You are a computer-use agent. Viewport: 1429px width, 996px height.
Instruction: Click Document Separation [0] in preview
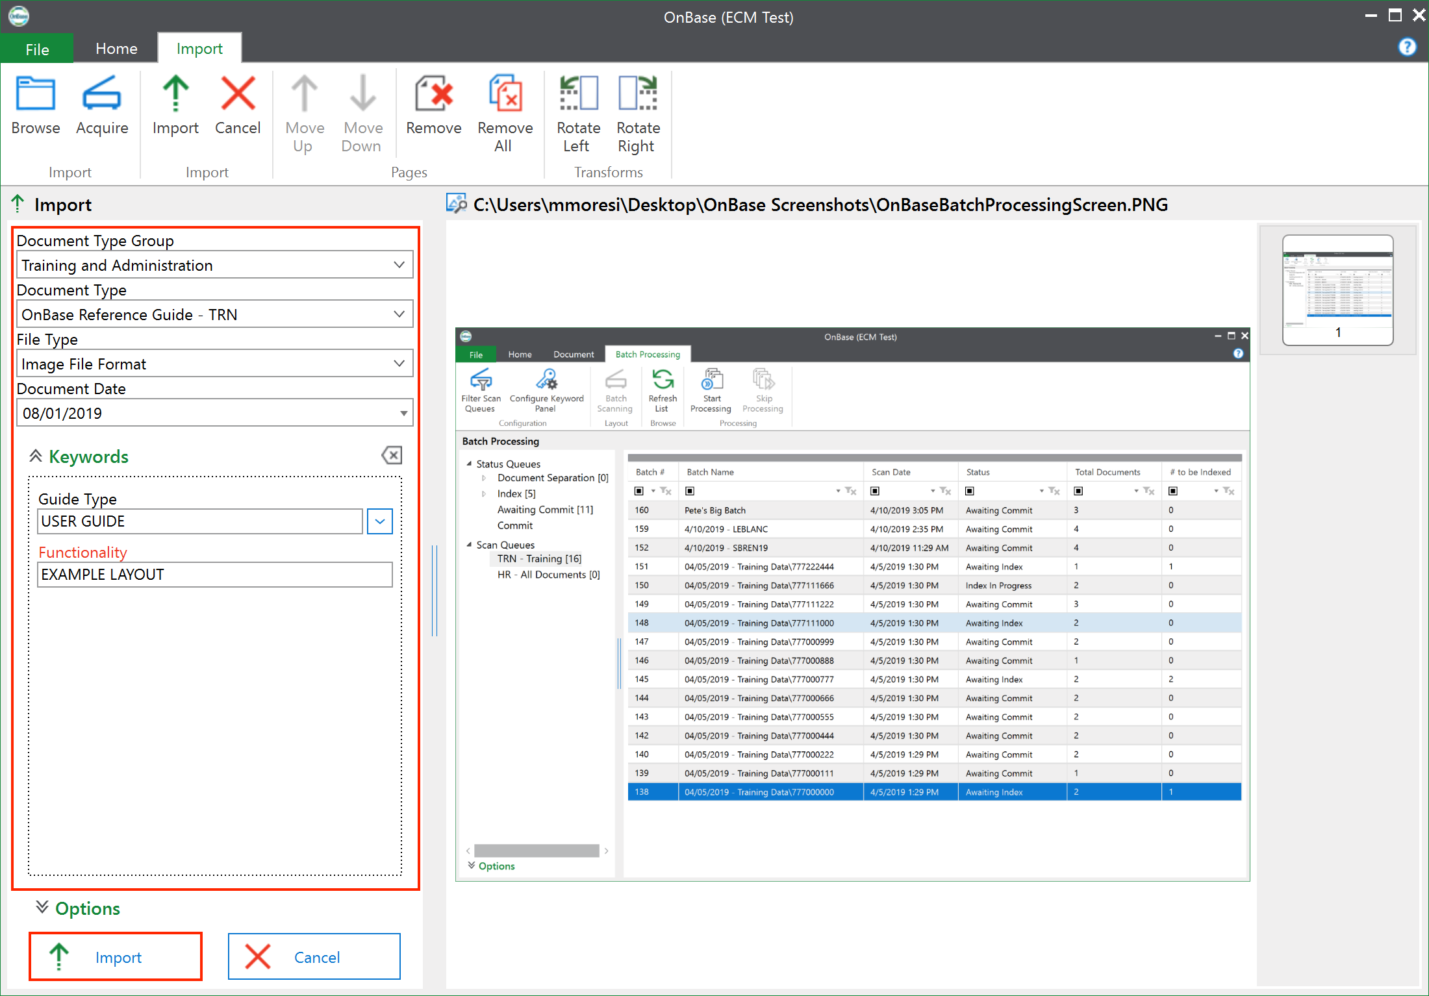click(553, 478)
